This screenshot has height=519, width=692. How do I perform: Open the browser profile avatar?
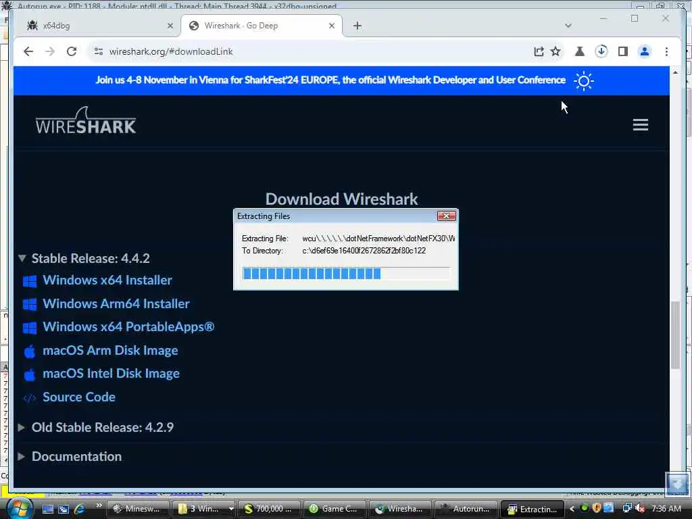[644, 51]
